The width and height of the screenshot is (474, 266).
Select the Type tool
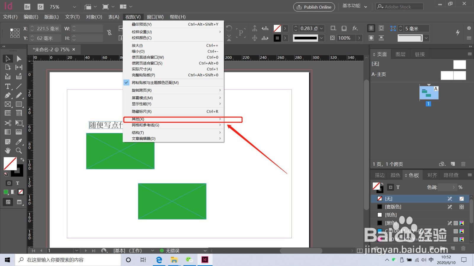tap(8, 86)
